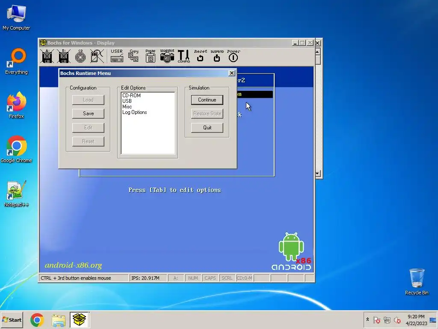The width and height of the screenshot is (438, 329).
Task: Open Everything desktop shortcut
Action: pos(17,61)
